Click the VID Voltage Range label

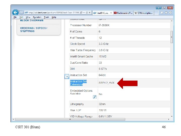coord(81,116)
